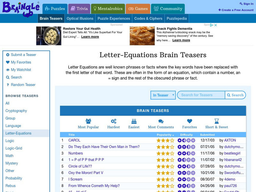Click the Search button

[235, 95]
